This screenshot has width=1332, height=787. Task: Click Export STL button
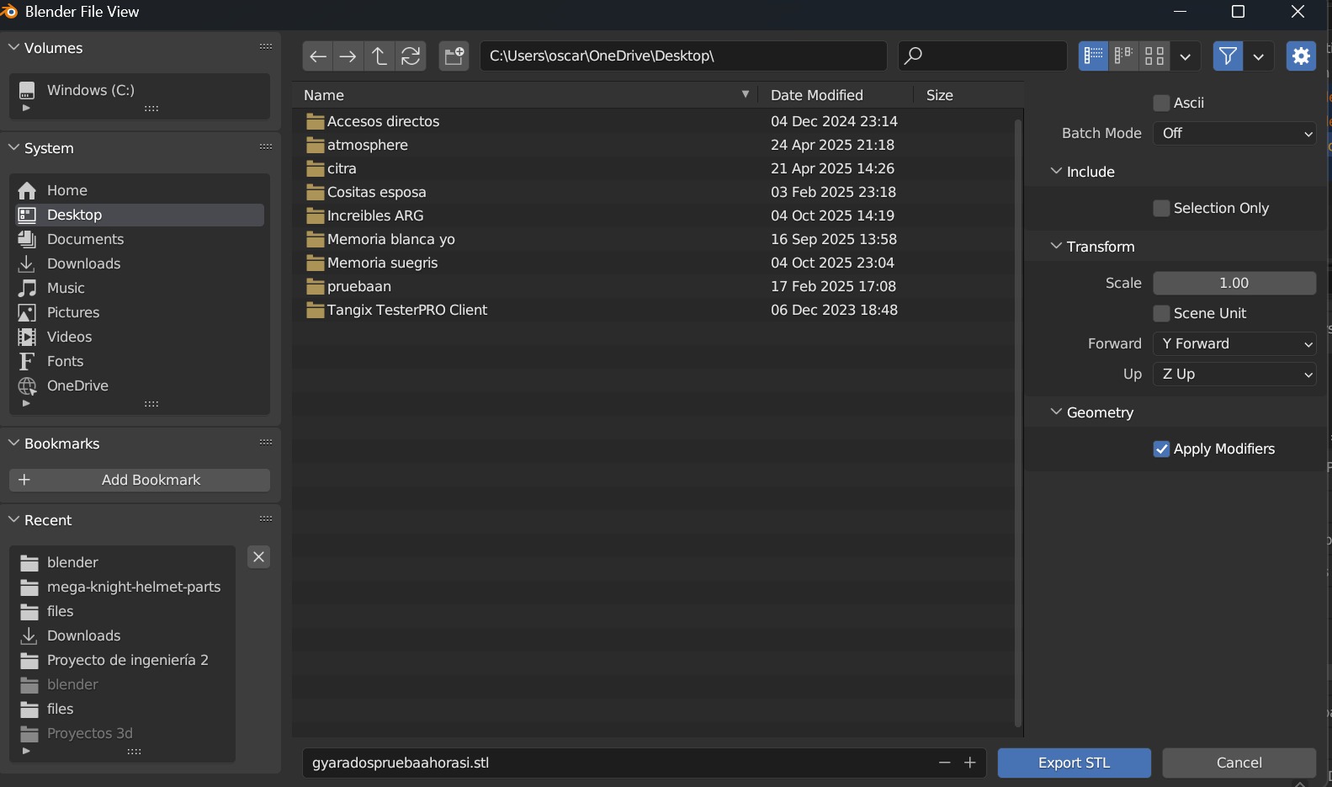[x=1074, y=763]
